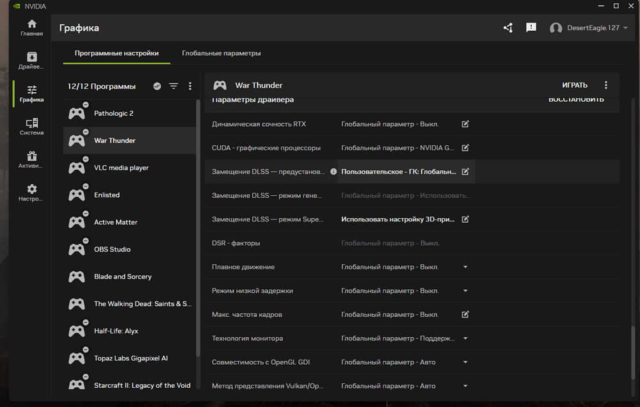The image size is (640, 407).
Task: Click War Thunder gamepad icon in header
Action: point(220,85)
